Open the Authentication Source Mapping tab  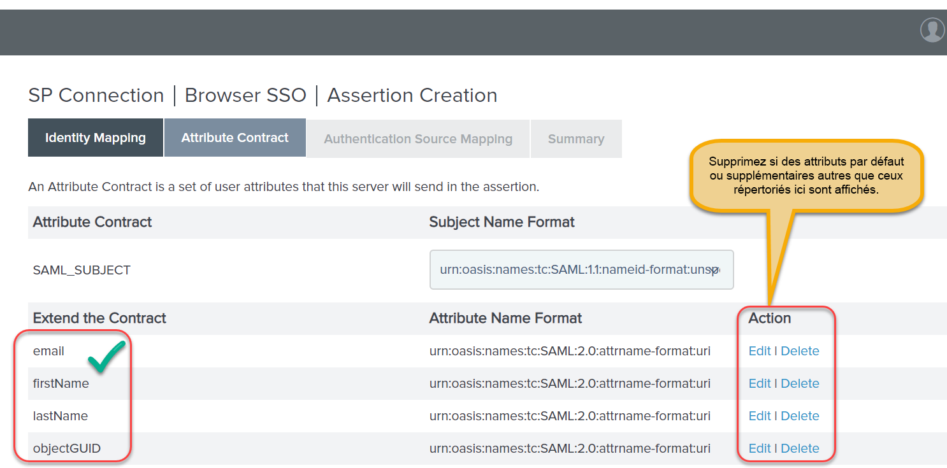pyautogui.click(x=417, y=138)
